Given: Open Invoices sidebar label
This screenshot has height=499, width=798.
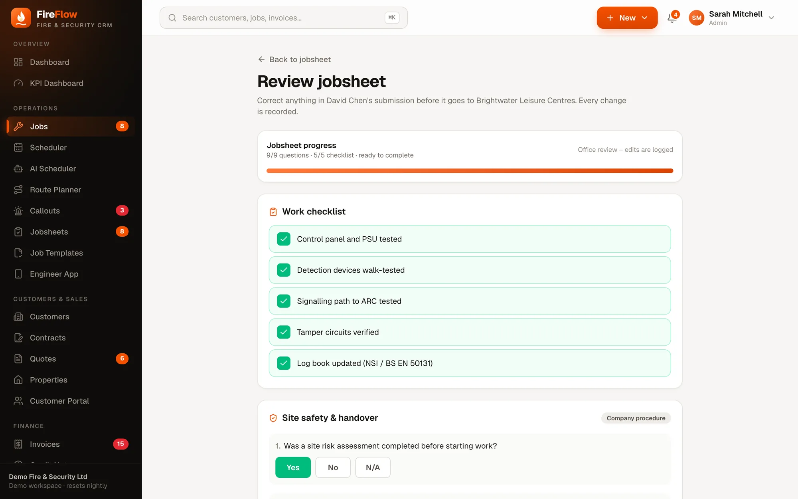Looking at the screenshot, I should (45, 444).
